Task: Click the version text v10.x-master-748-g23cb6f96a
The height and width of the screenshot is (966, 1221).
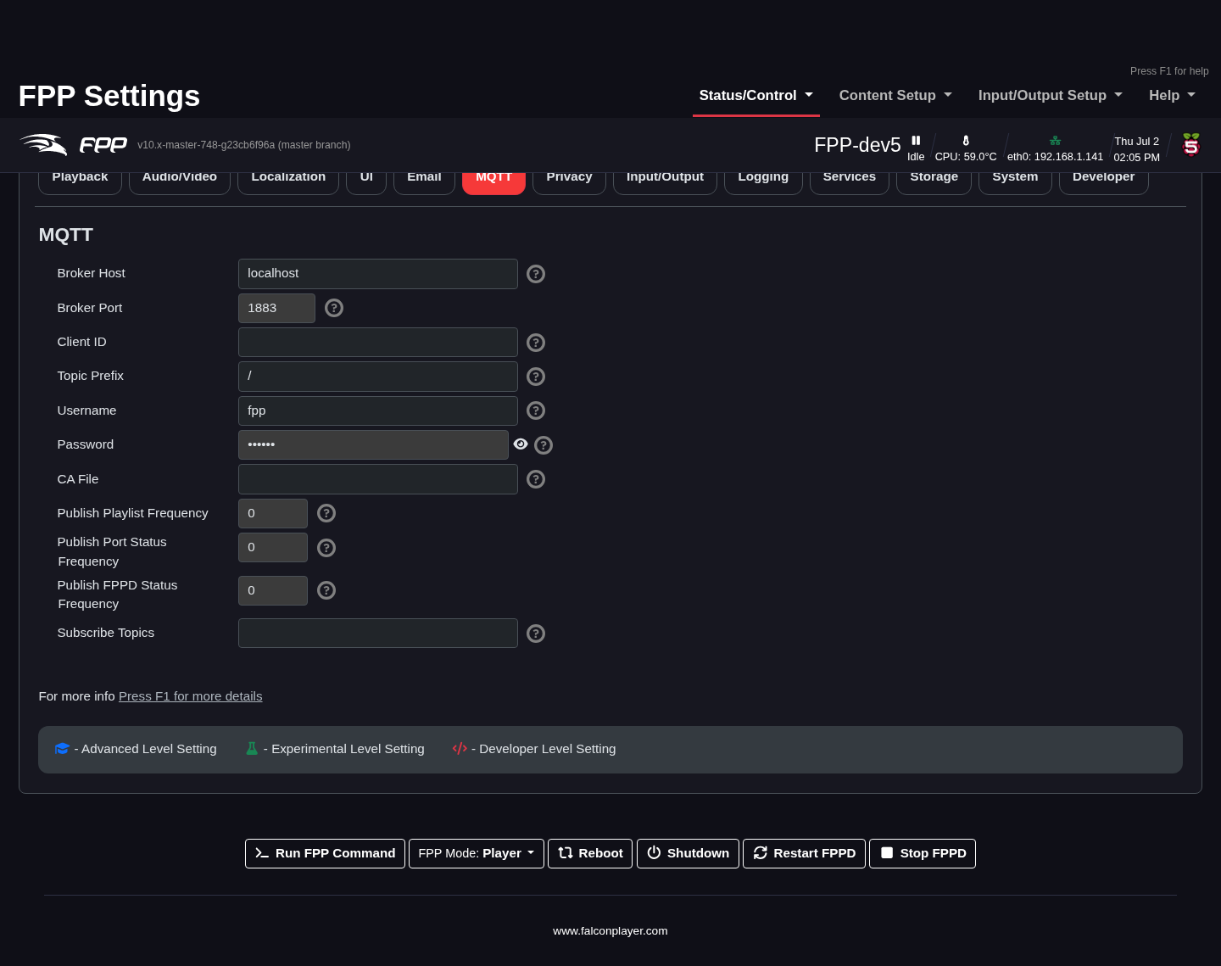Action: 244,145
